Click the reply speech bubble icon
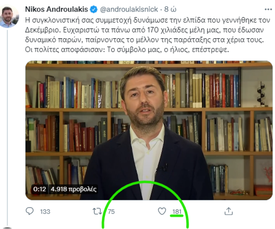Screen dimensions: 275x229 pyautogui.click(x=30, y=211)
